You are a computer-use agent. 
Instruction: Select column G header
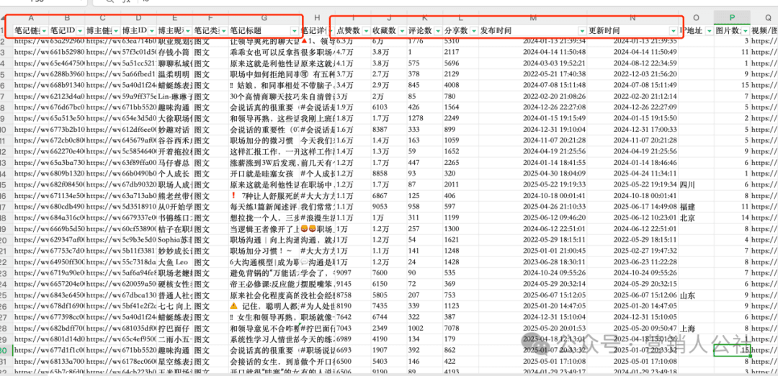tap(264, 18)
